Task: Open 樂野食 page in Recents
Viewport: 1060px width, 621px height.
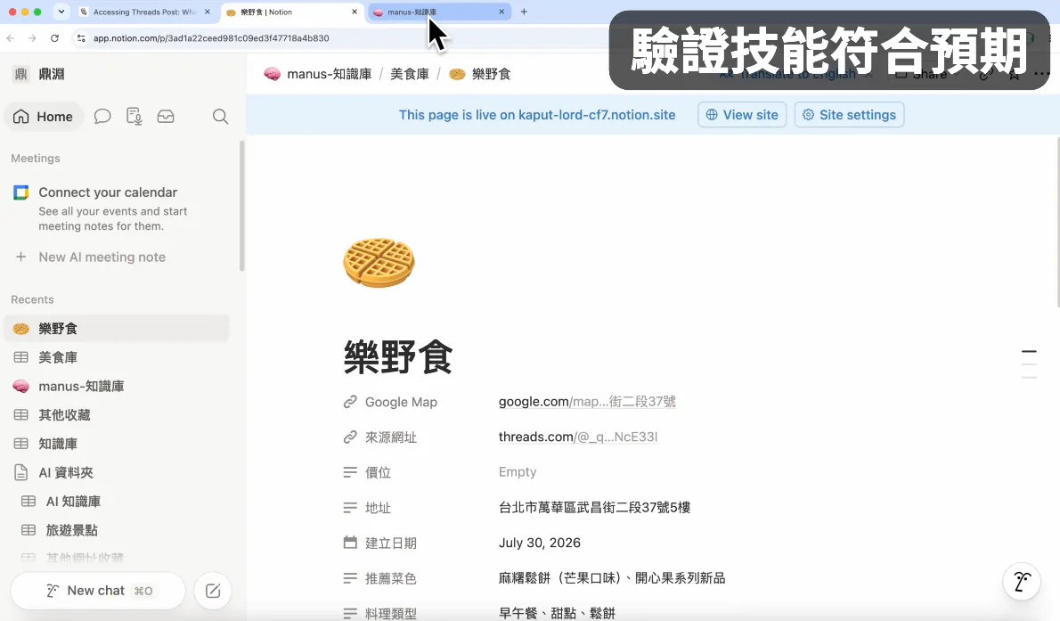Action: [x=117, y=329]
